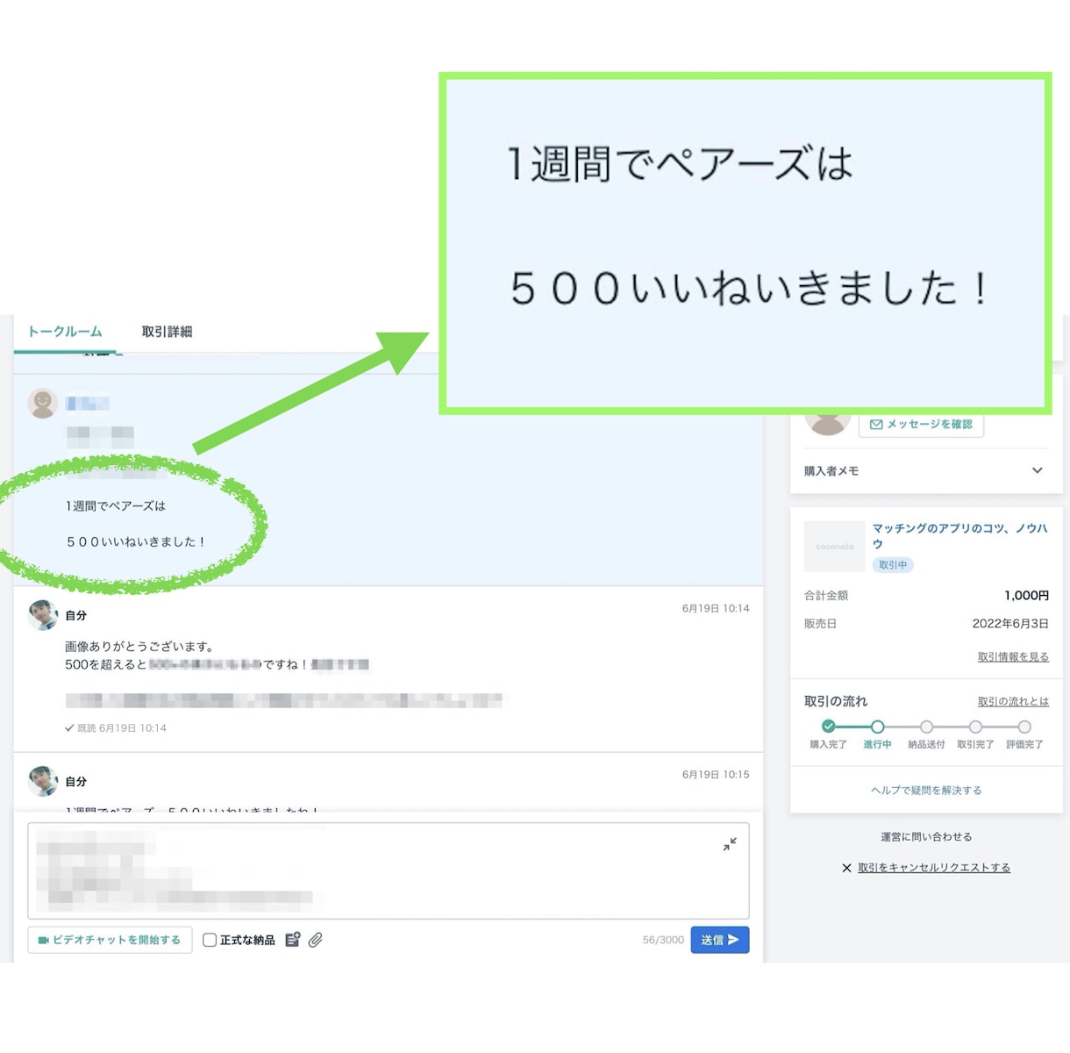Click the 進行中 progress step
The image size is (1070, 1053).
877,727
